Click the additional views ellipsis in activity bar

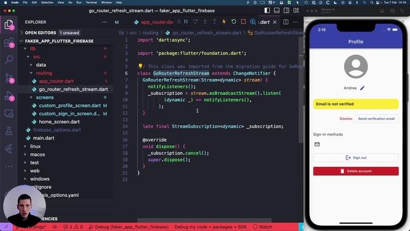(x=9, y=166)
